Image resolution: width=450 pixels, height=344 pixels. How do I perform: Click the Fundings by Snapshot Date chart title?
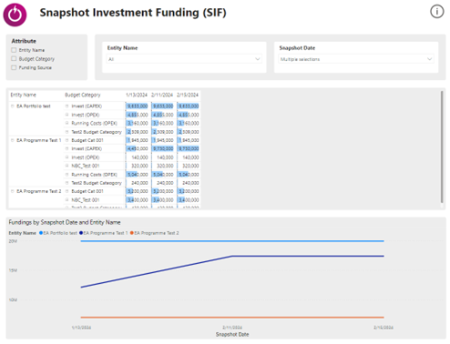(x=65, y=222)
